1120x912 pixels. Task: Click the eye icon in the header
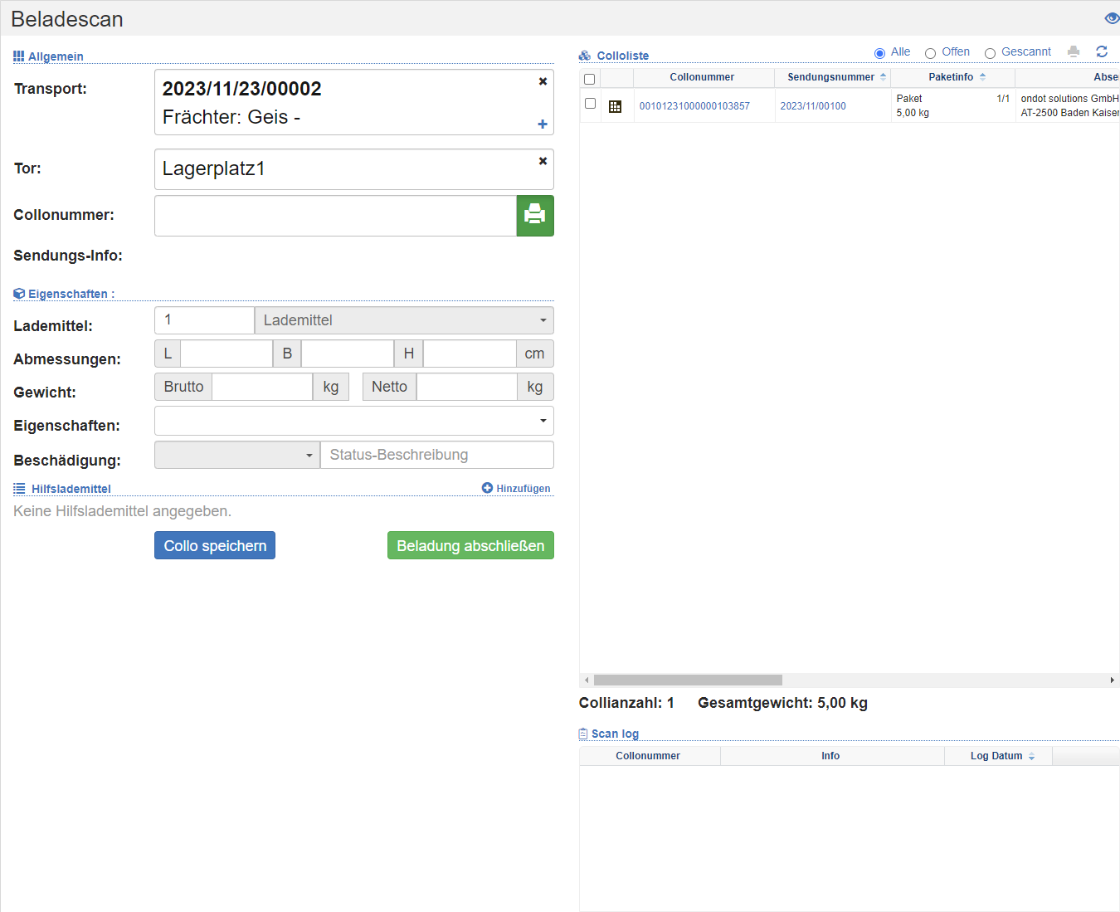(x=1112, y=18)
